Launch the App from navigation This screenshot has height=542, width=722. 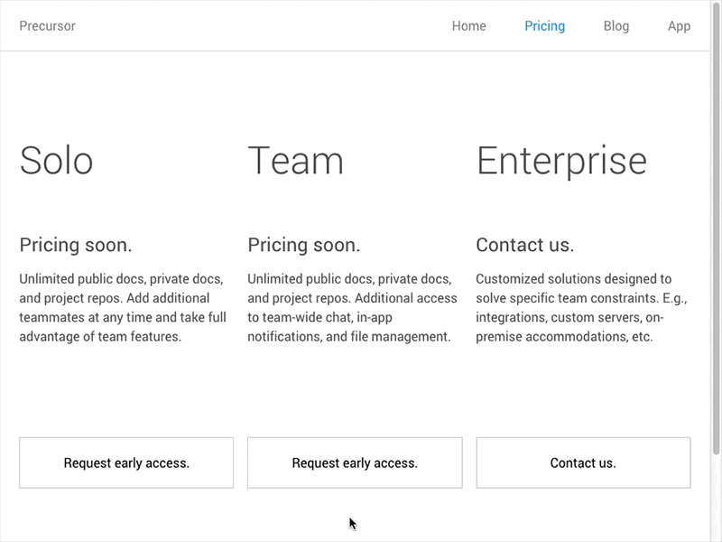click(679, 26)
